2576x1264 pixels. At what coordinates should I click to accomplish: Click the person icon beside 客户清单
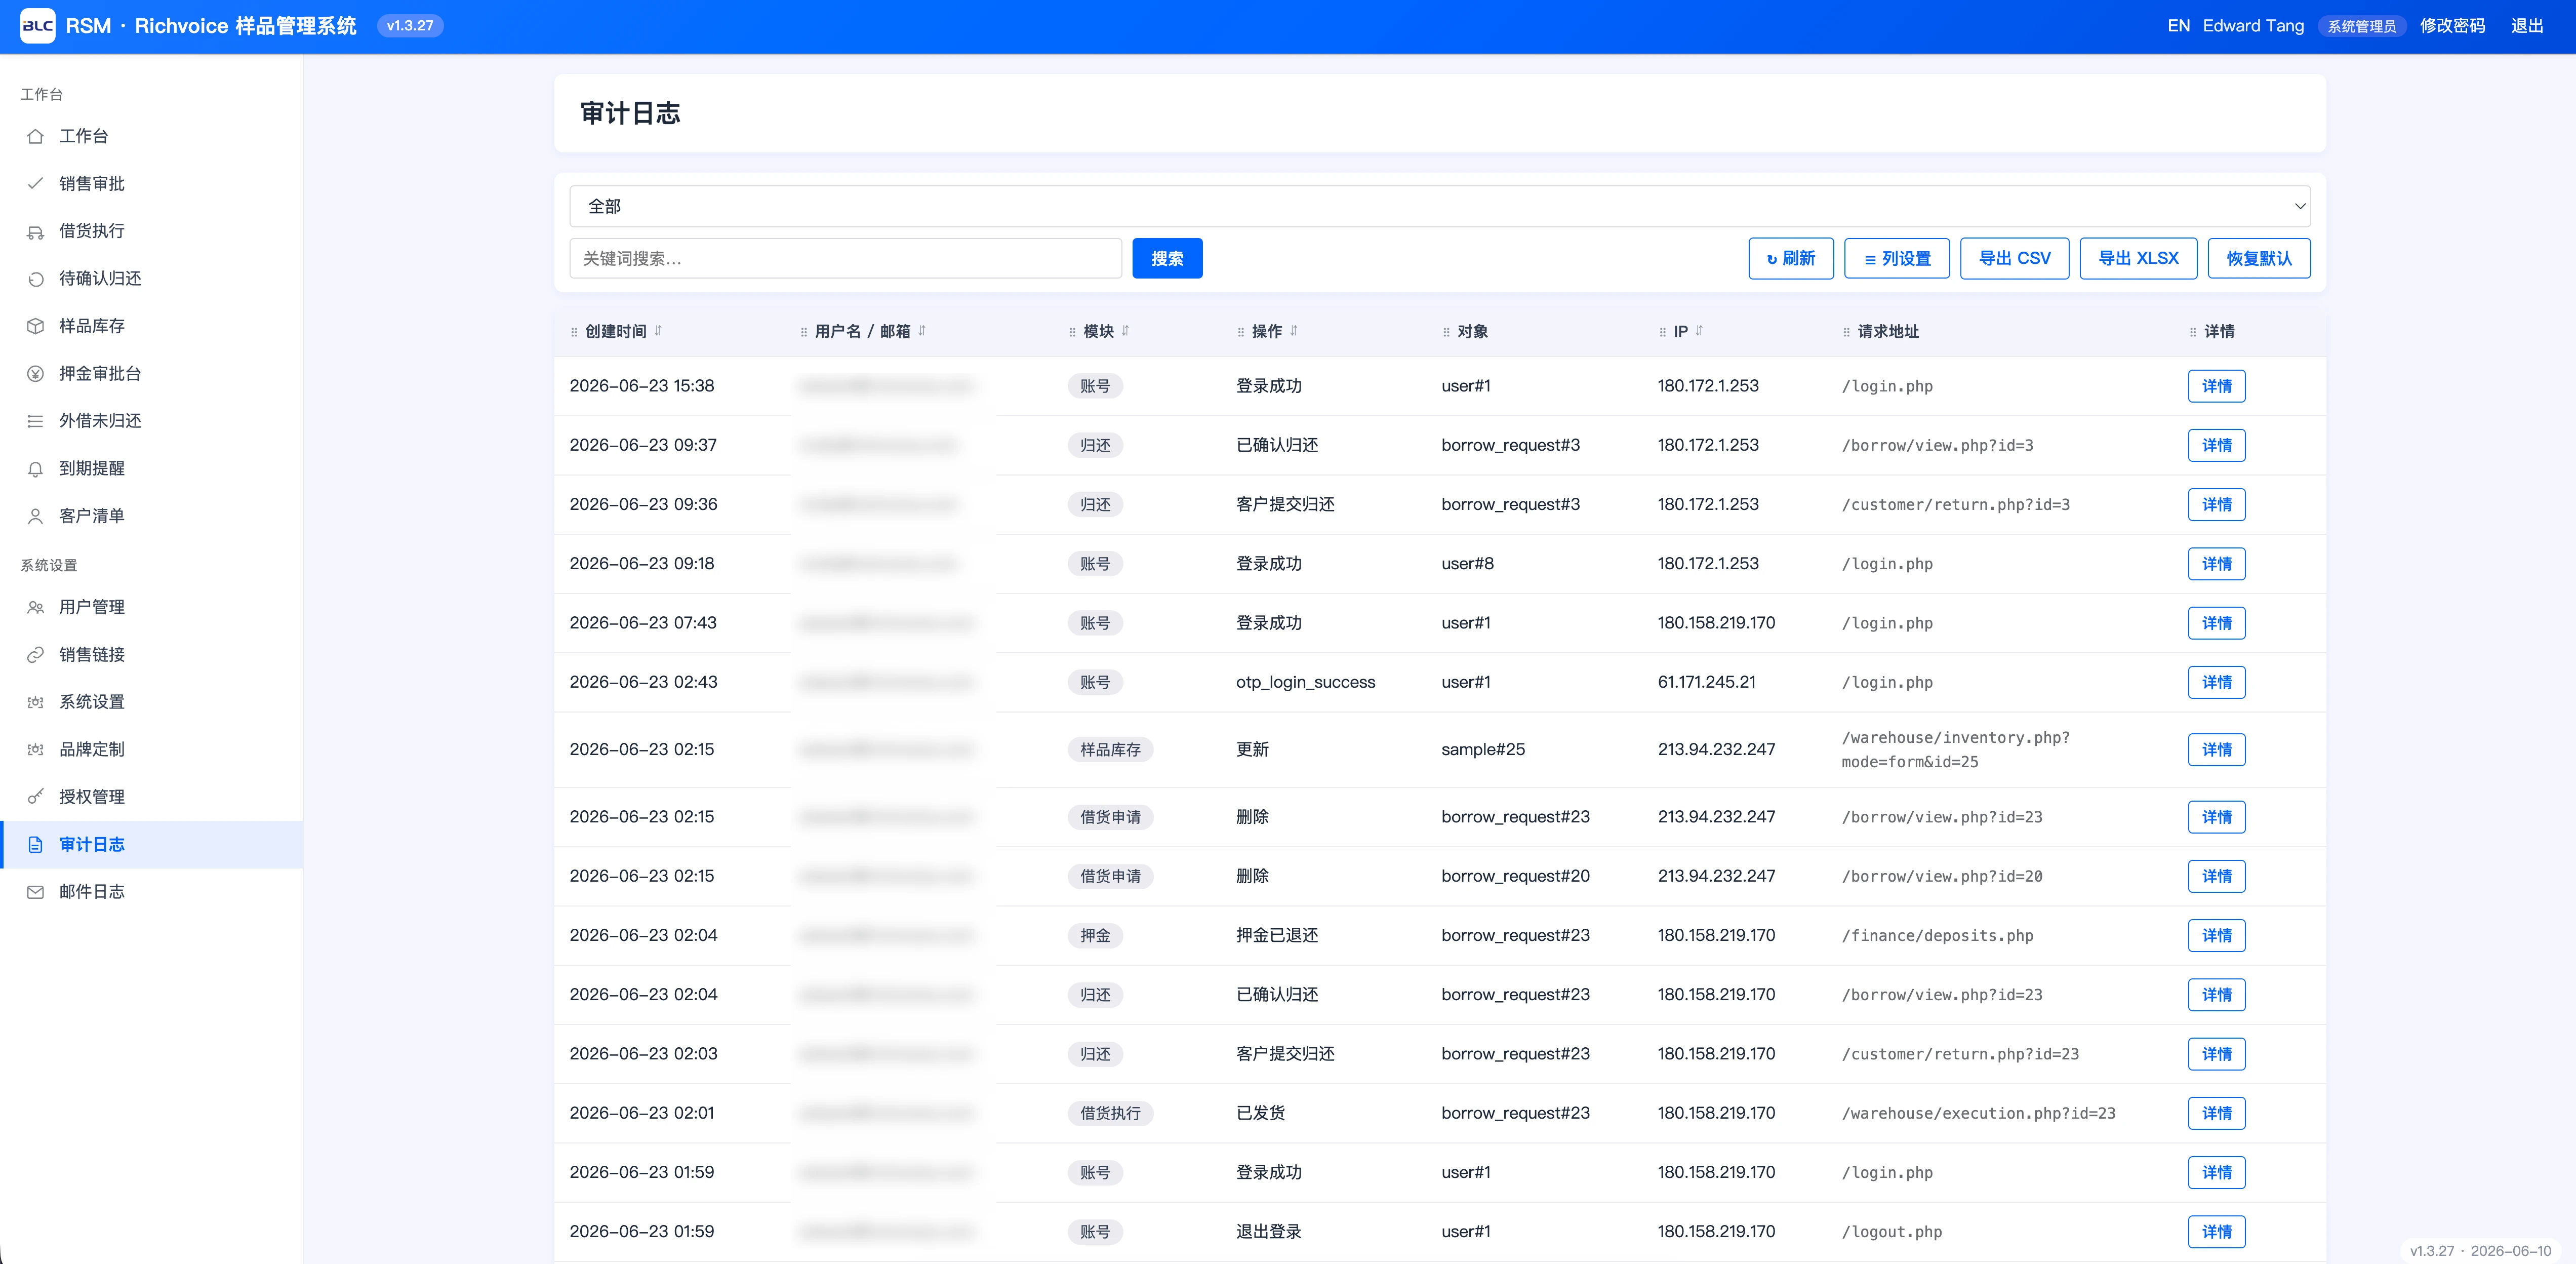click(35, 516)
